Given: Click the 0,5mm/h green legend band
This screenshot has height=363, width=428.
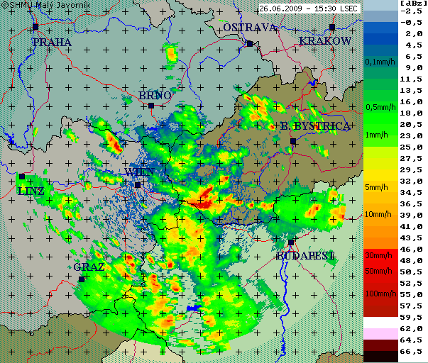Looking at the screenshot, I should pyautogui.click(x=380, y=107).
